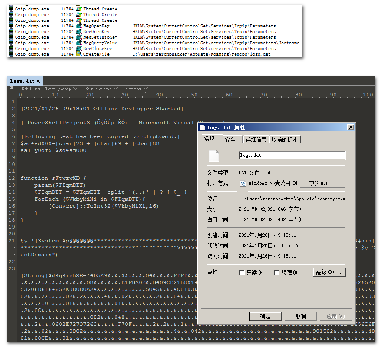Click the 取消 button
The width and height of the screenshot is (382, 348).
point(301,316)
